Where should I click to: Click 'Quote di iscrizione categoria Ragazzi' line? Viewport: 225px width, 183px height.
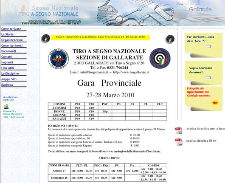tap(70, 146)
